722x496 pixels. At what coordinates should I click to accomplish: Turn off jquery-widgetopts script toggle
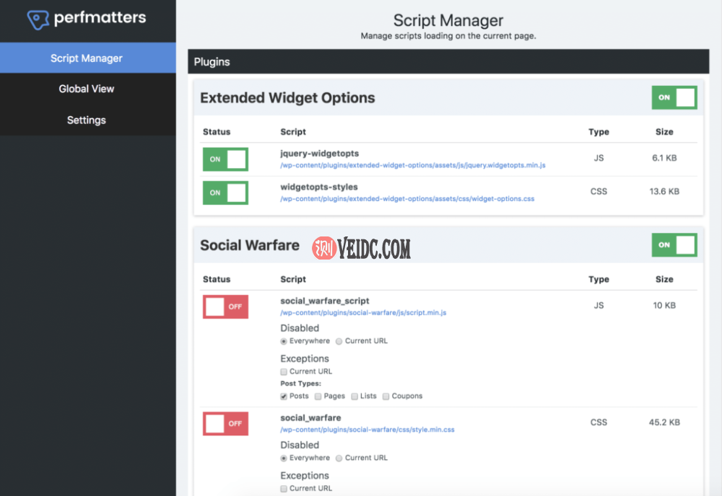tap(225, 159)
